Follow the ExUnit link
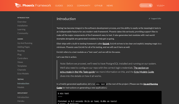This screenshot has height=104, width=179. [x=106, y=44]
